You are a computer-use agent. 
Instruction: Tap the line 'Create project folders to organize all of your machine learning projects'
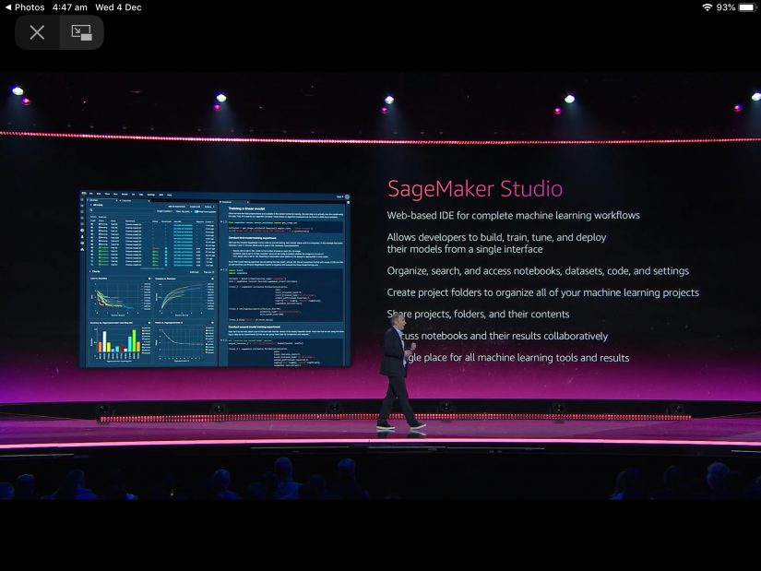(x=542, y=292)
